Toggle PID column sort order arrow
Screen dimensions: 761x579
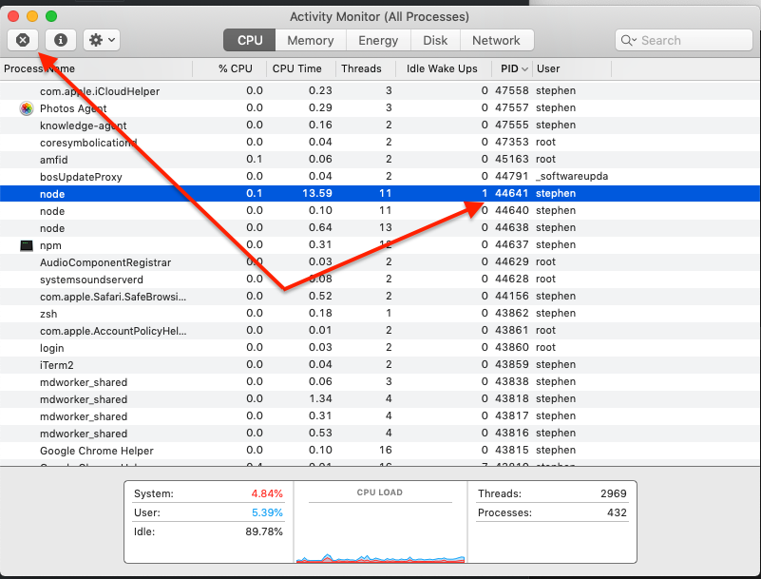(x=524, y=69)
